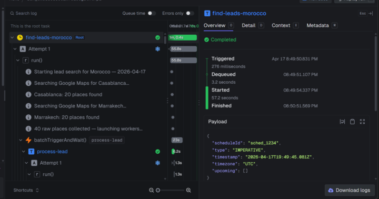Zoom out the timeline with minus magnifier

coord(151,190)
